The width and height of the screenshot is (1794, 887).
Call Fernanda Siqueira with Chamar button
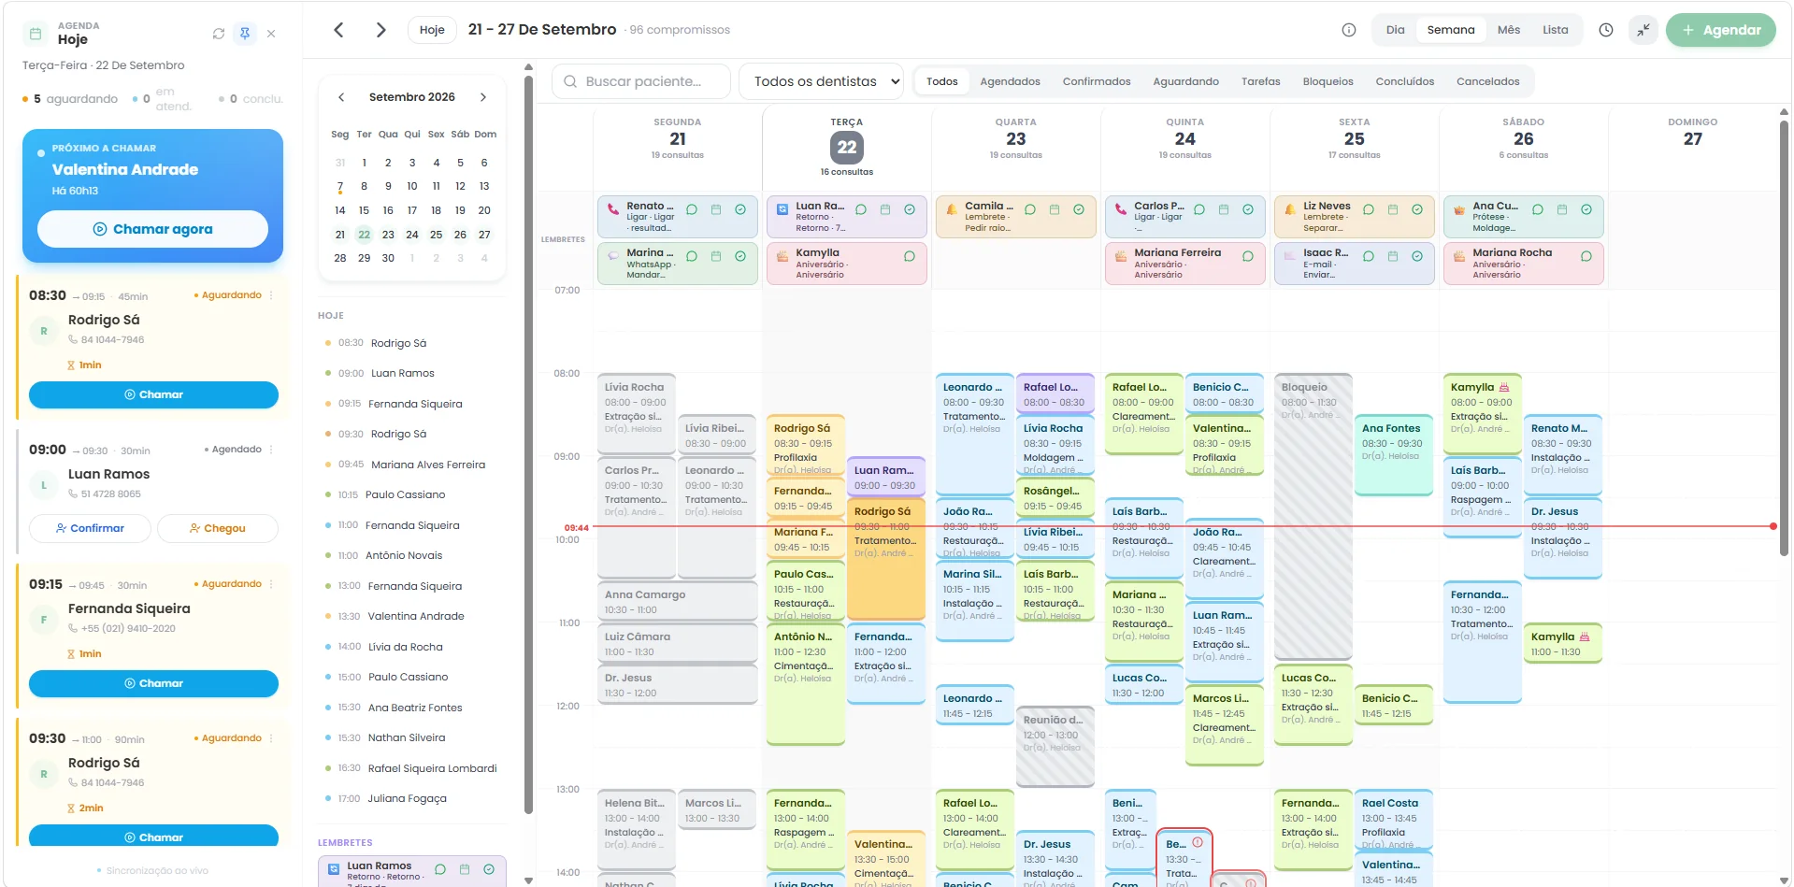(x=153, y=683)
